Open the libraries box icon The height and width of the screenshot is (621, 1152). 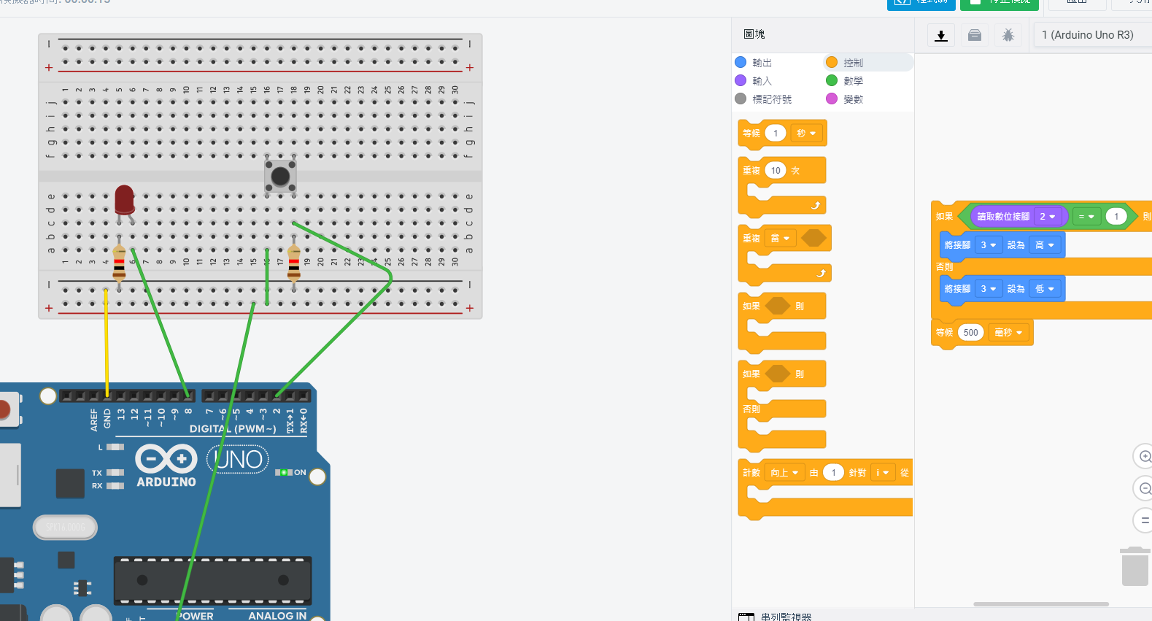(x=975, y=35)
